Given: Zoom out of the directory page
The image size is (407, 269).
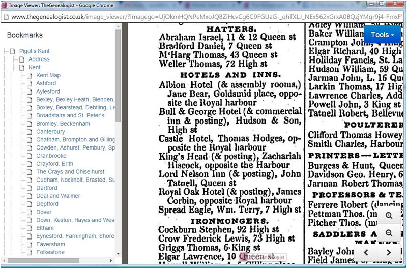Looking at the screenshot, I should (389, 233).
